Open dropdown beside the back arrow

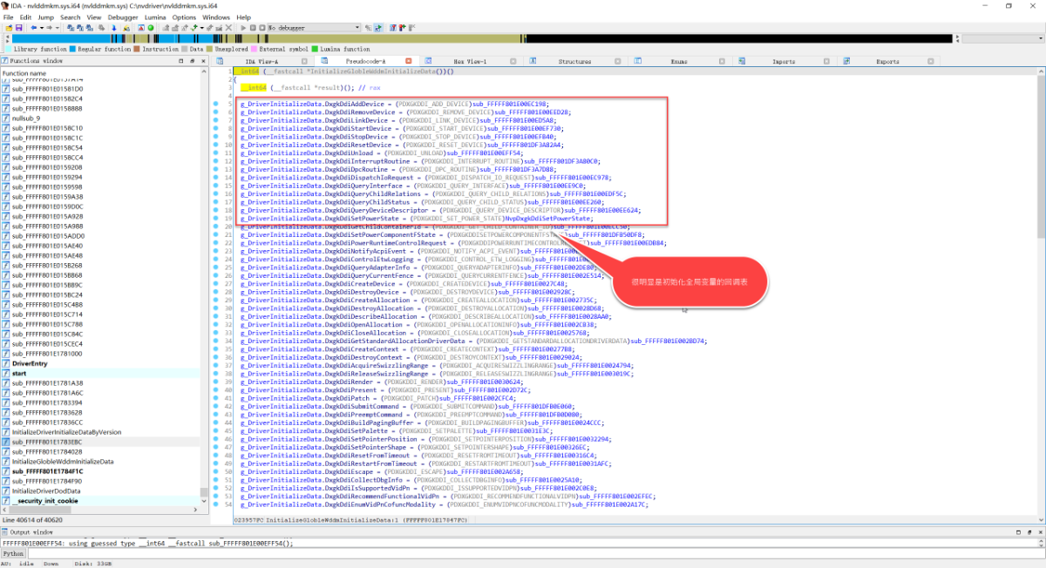(x=42, y=28)
